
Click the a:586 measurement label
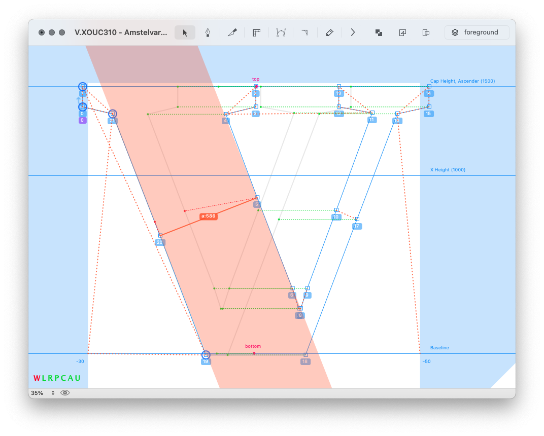[208, 216]
